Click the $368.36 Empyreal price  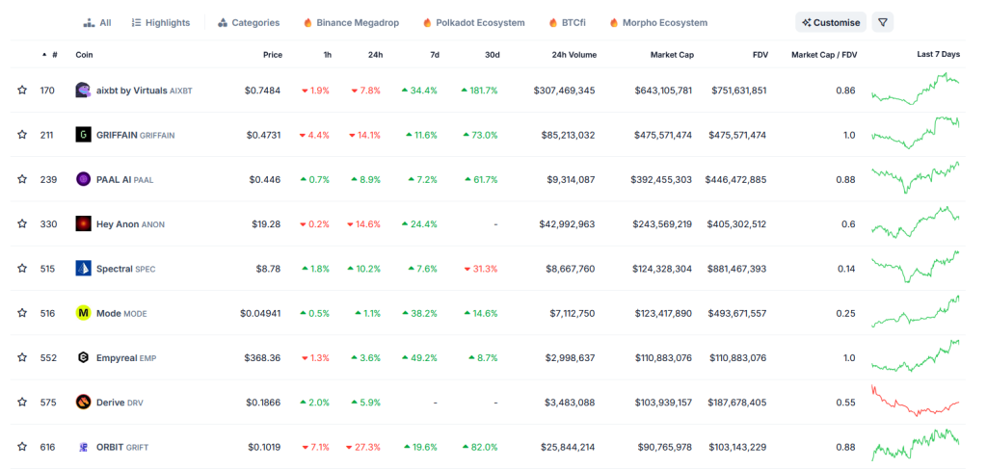pos(262,357)
